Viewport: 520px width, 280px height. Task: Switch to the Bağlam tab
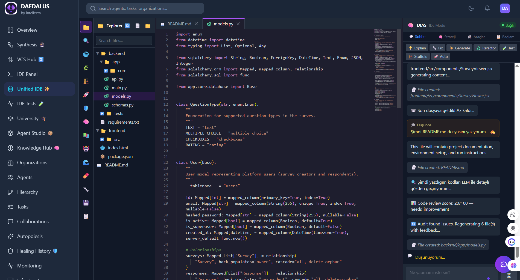[x=506, y=37]
